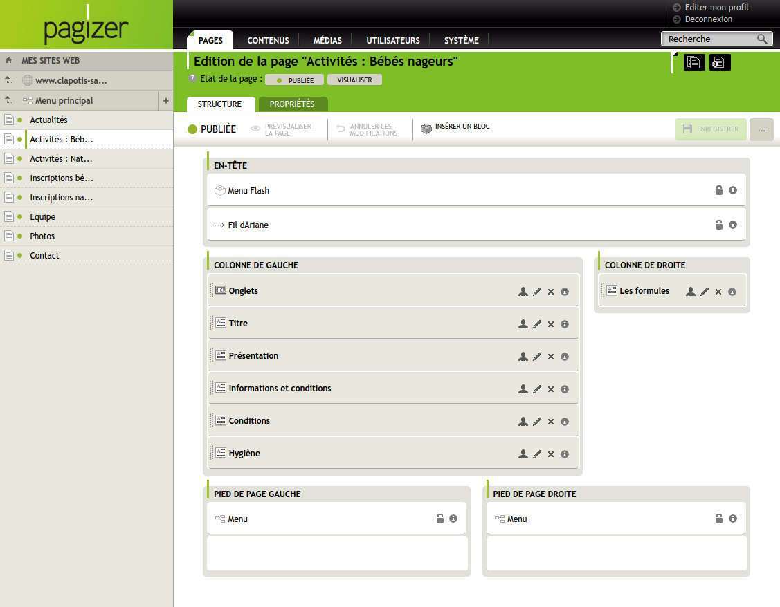Open the more options ellipsis button
Viewport: 780px width, 607px height.
(x=761, y=129)
